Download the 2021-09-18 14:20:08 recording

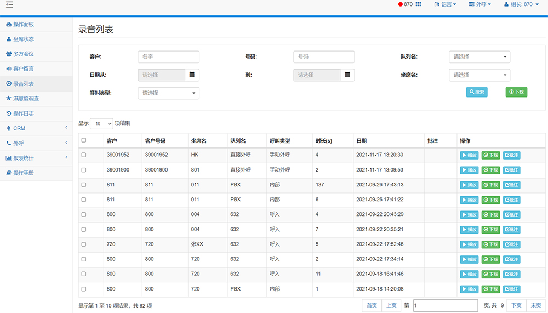490,289
